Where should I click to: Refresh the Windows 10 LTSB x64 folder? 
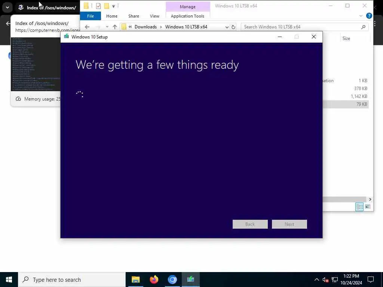233,27
